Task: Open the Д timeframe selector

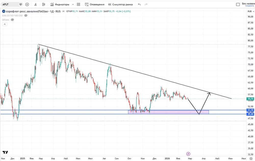Action: pos(35,5)
